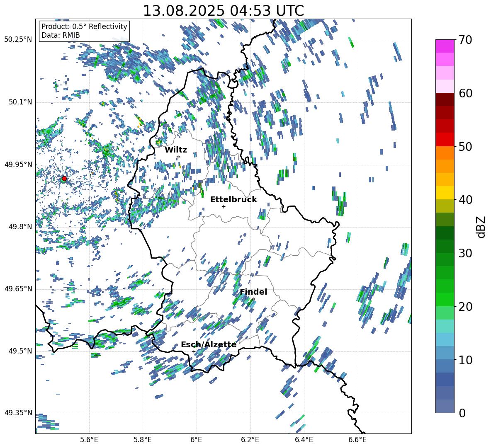Image resolution: width=491 pixels, height=448 pixels.
Task: Select the Esch/Alzette city label
Action: (209, 345)
